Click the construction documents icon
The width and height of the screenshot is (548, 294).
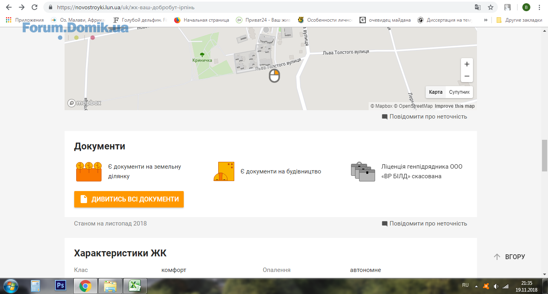(x=224, y=171)
